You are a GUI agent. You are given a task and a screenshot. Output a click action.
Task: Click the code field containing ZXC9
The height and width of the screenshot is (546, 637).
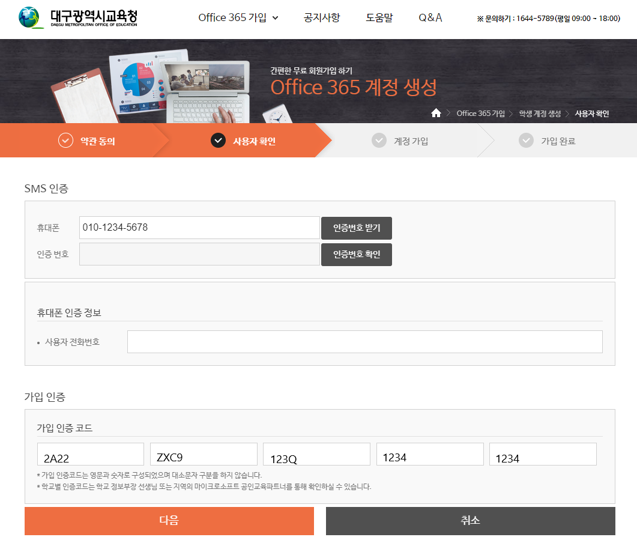[204, 454]
